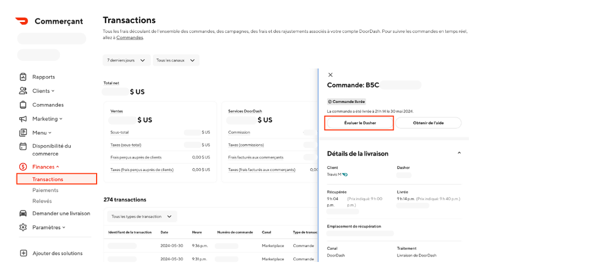Screen dimensions: 593x274
Task: Click the Identifiant de la transaction column header
Action: pyautogui.click(x=130, y=232)
